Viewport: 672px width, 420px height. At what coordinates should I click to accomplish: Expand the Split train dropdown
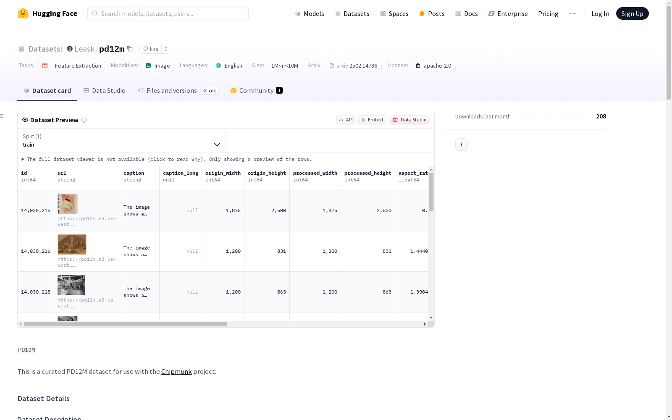pos(122,140)
